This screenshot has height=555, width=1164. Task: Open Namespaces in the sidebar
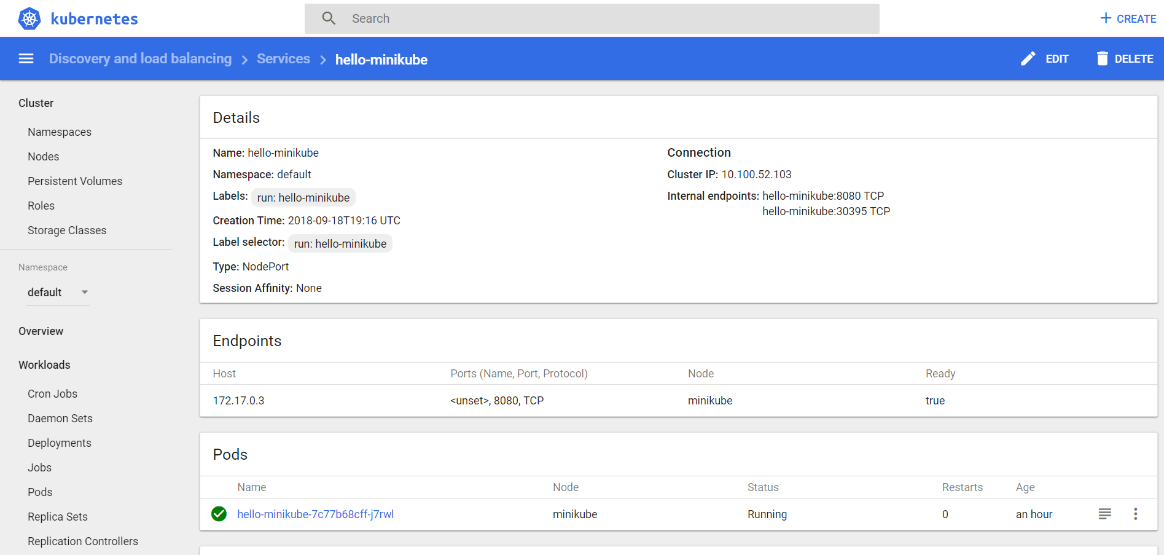coord(60,132)
